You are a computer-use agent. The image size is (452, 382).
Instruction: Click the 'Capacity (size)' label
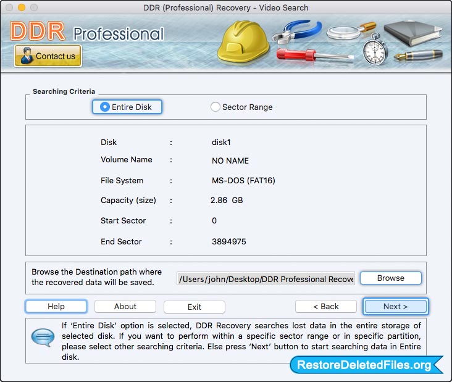[x=128, y=200]
